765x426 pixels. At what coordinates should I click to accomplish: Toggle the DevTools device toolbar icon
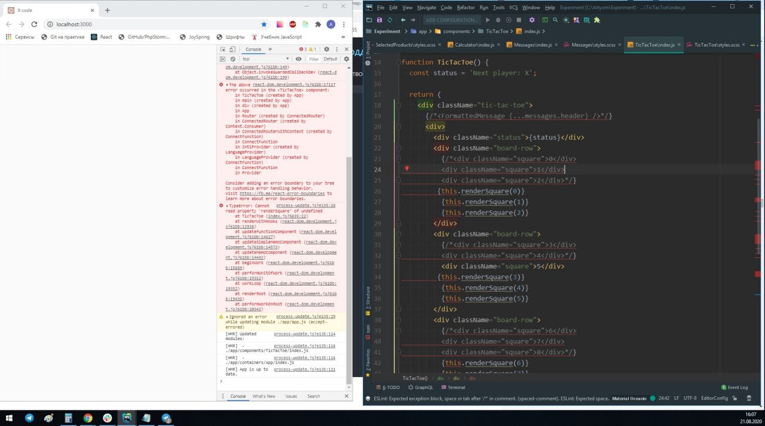click(234, 49)
